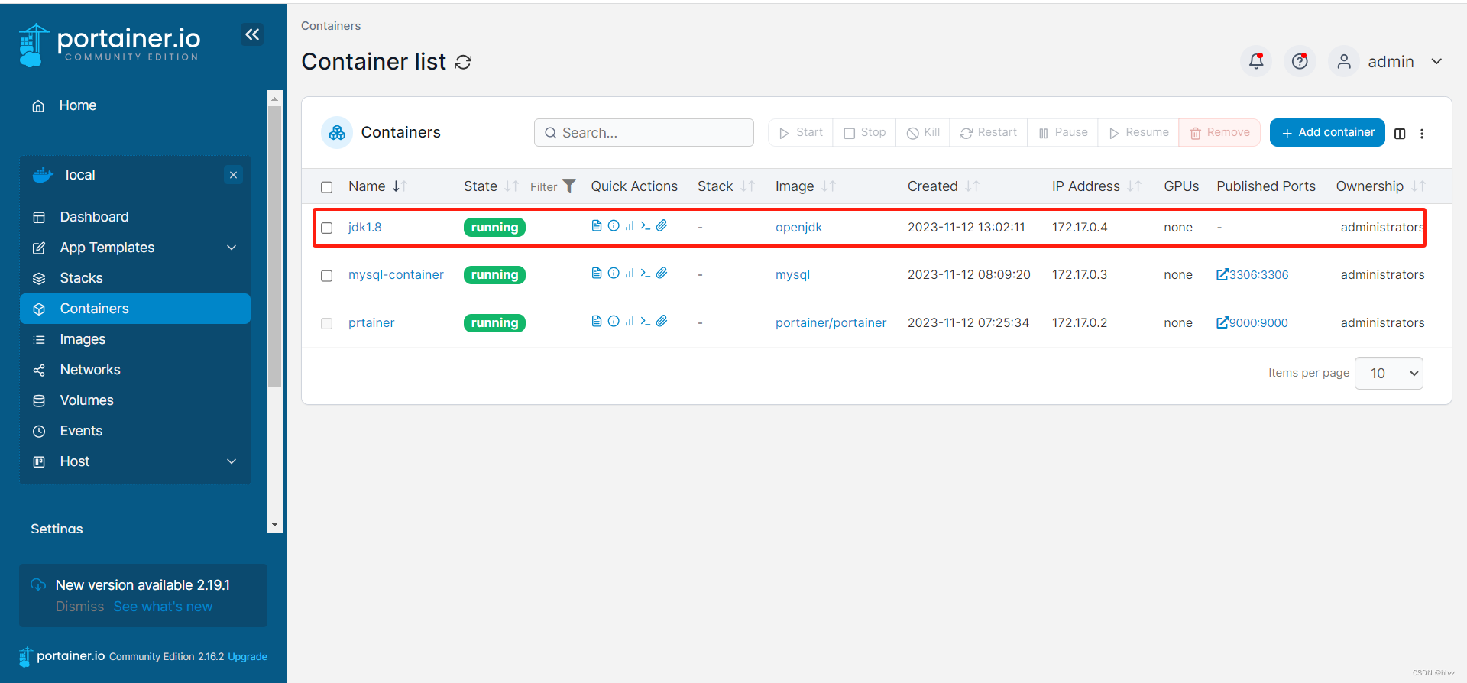Click the Resume button
1467x683 pixels.
click(1138, 132)
